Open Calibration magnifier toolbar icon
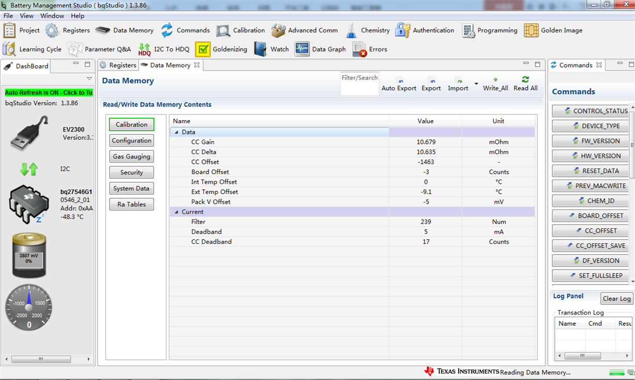Image resolution: width=635 pixels, height=380 pixels. (223, 30)
